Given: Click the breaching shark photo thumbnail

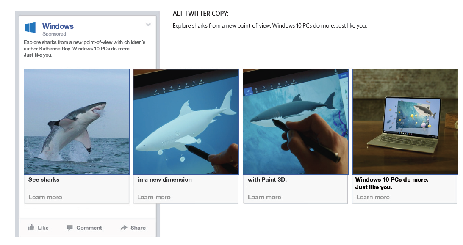Looking at the screenshot, I should coord(76,121).
